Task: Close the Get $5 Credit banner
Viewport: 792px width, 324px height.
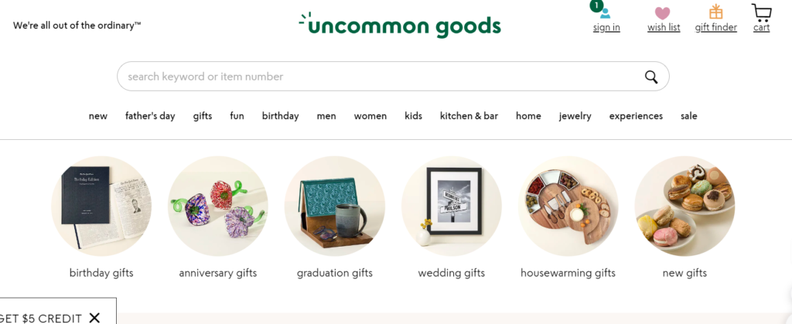Action: [x=94, y=318]
